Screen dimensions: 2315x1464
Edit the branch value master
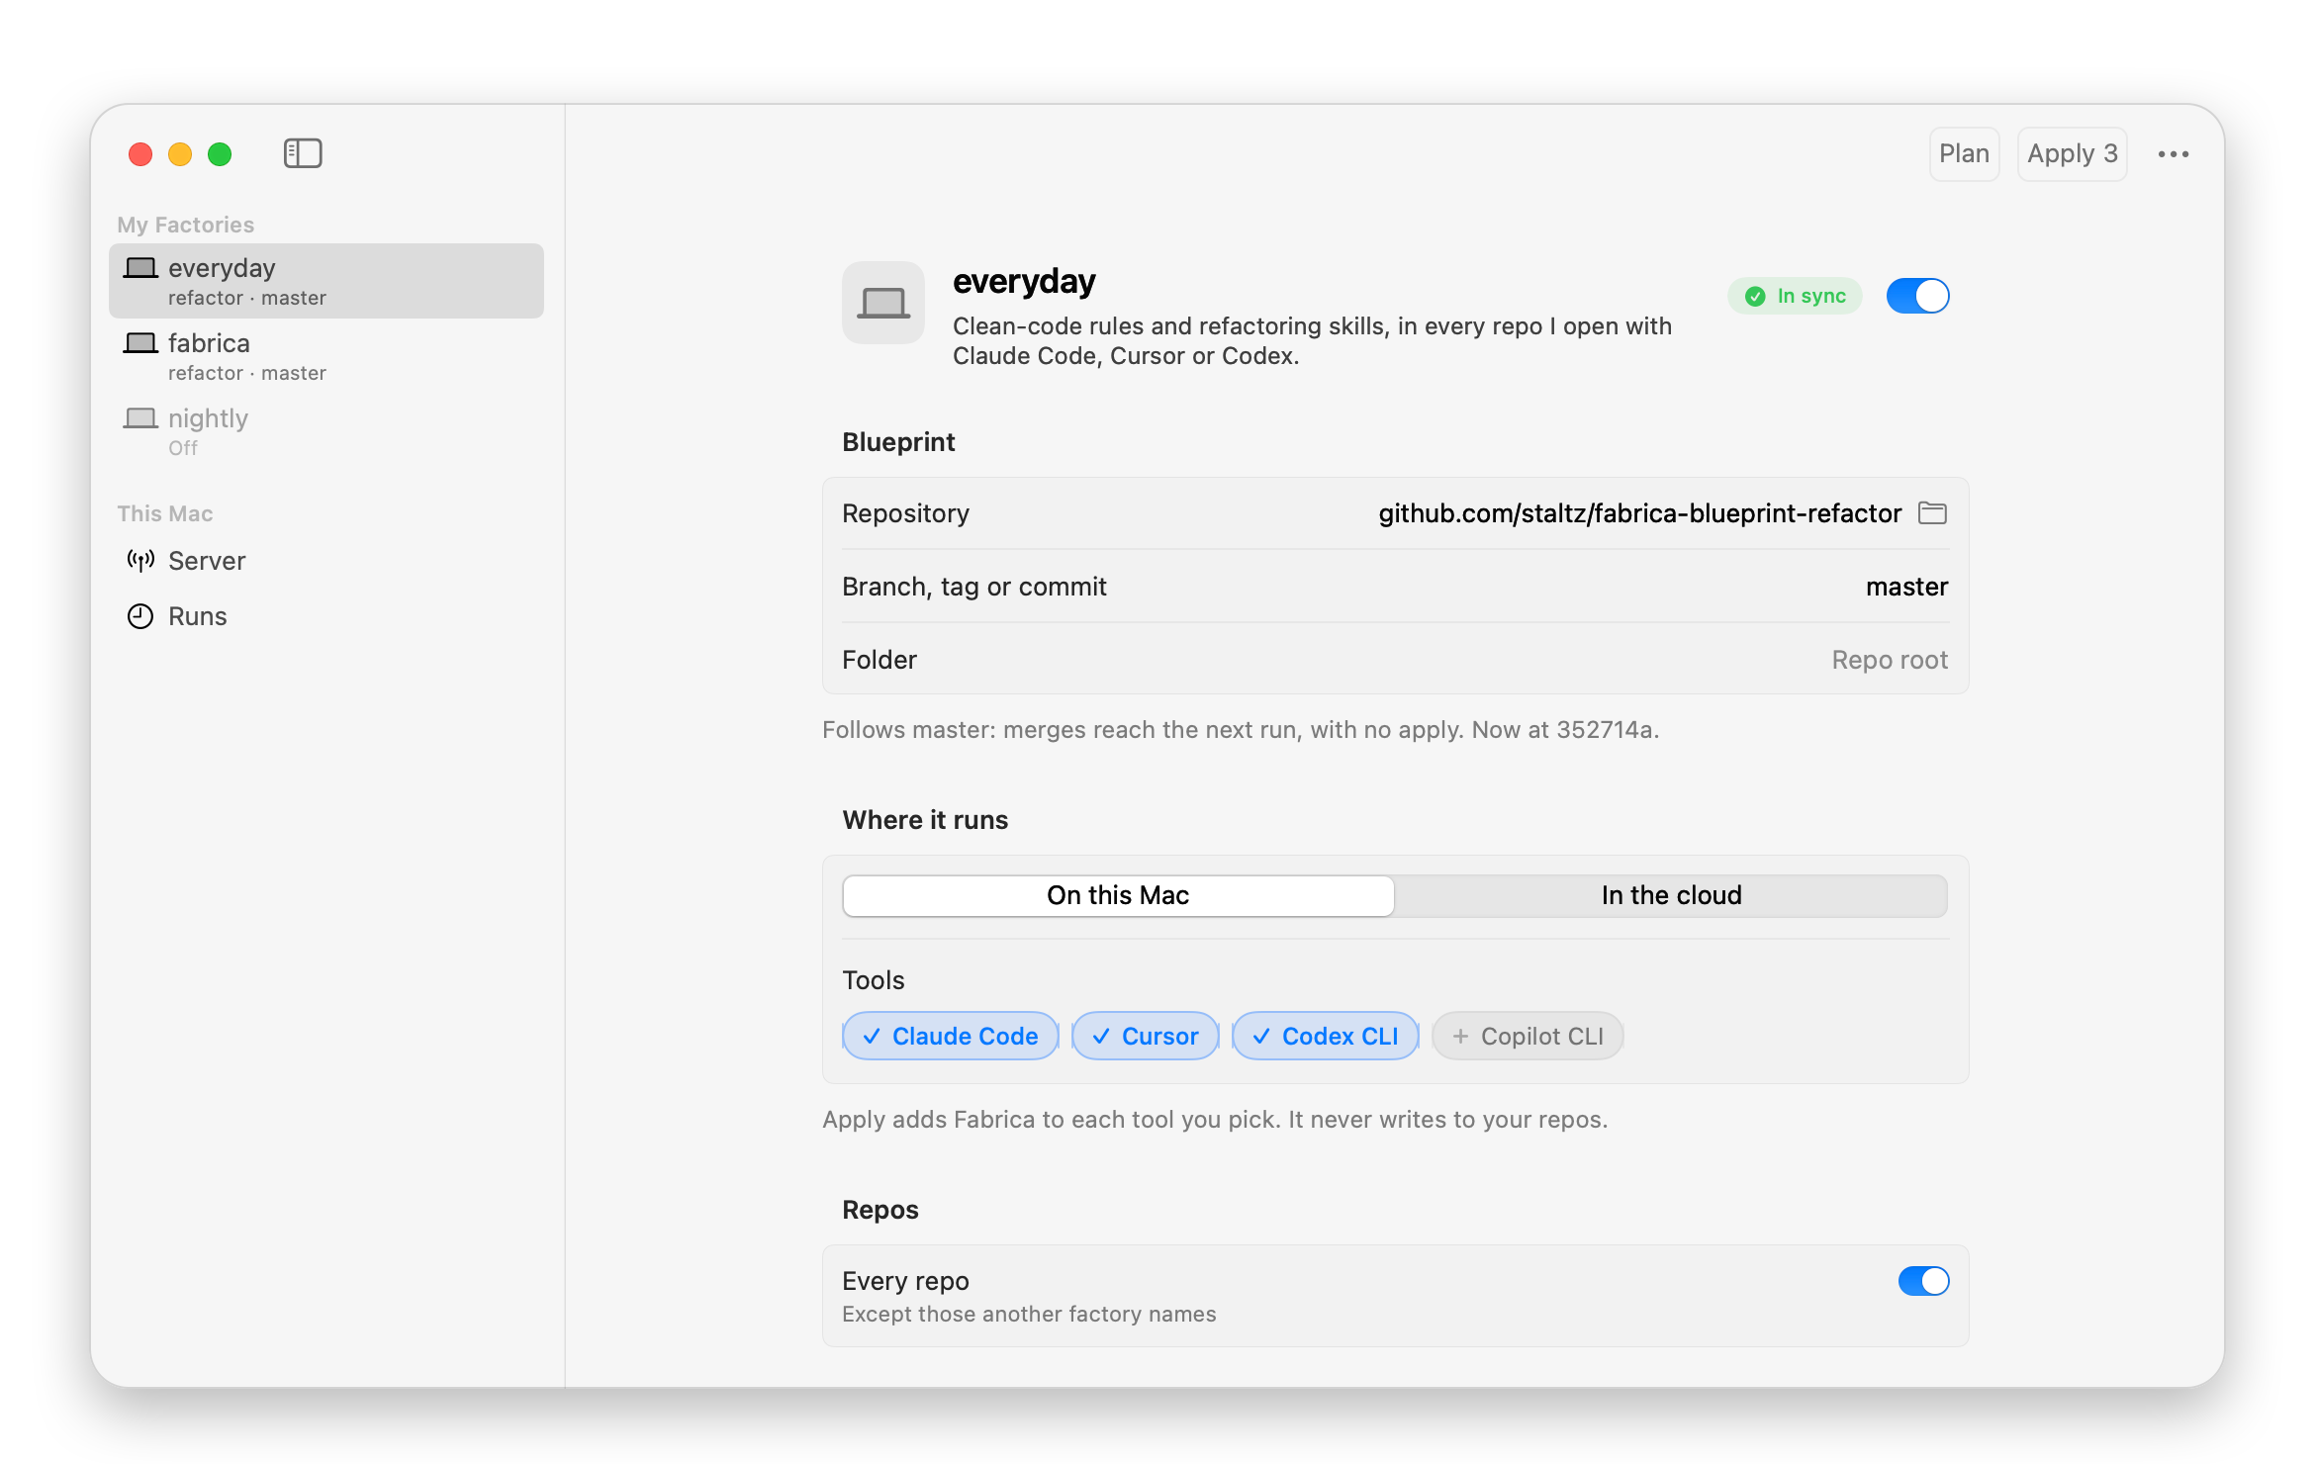tap(1906, 587)
